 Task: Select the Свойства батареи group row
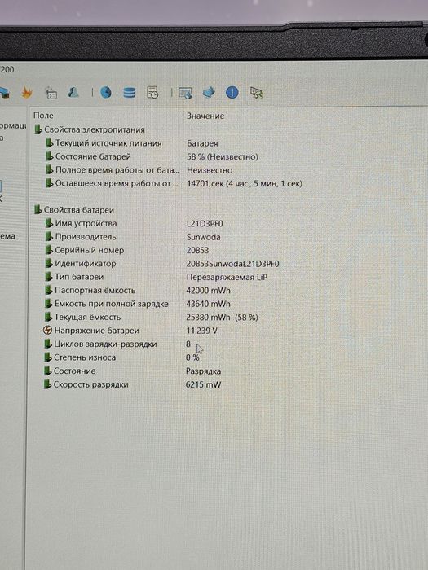(x=79, y=210)
